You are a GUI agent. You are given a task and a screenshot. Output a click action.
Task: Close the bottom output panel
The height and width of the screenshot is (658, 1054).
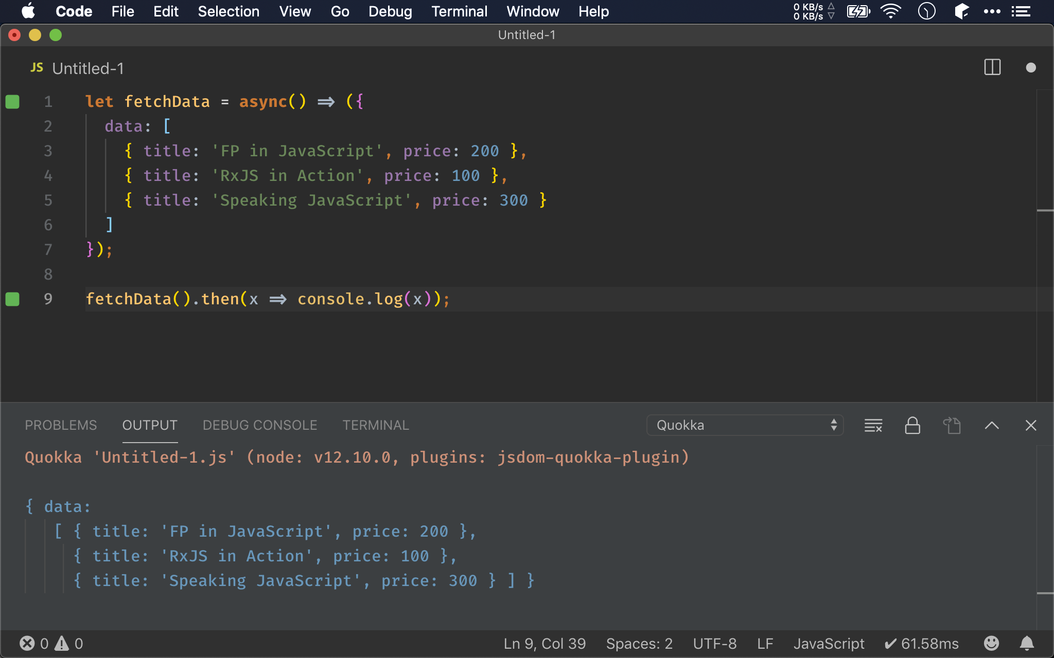pyautogui.click(x=1030, y=426)
